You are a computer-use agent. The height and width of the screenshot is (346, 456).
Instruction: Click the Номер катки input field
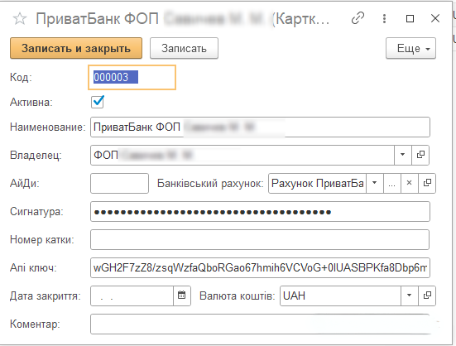tap(260, 240)
